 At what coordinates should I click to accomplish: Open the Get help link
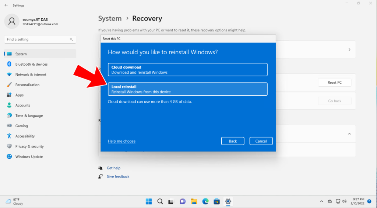(x=113, y=168)
